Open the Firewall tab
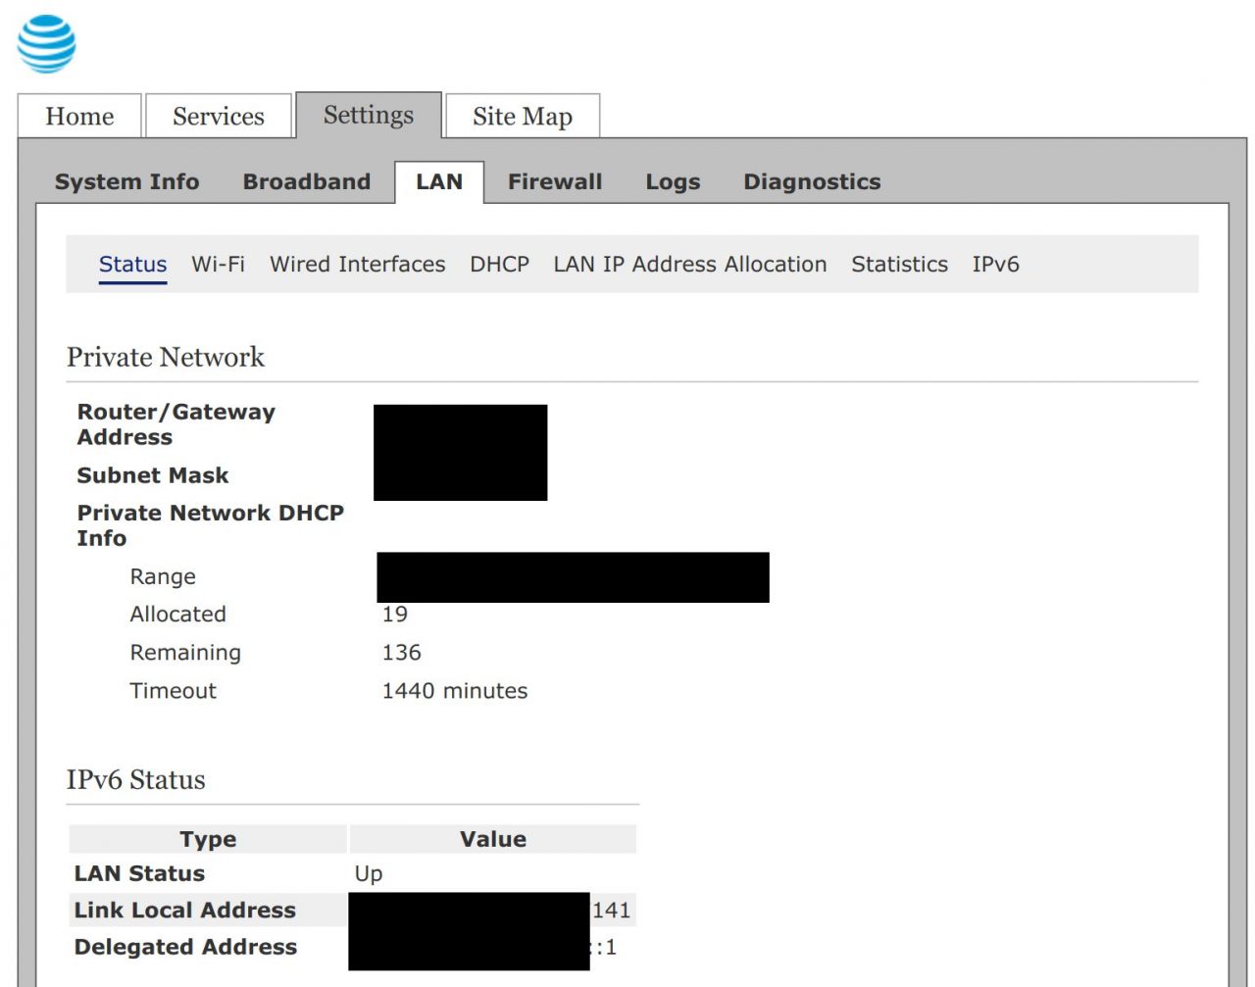The width and height of the screenshot is (1255, 987). (555, 181)
